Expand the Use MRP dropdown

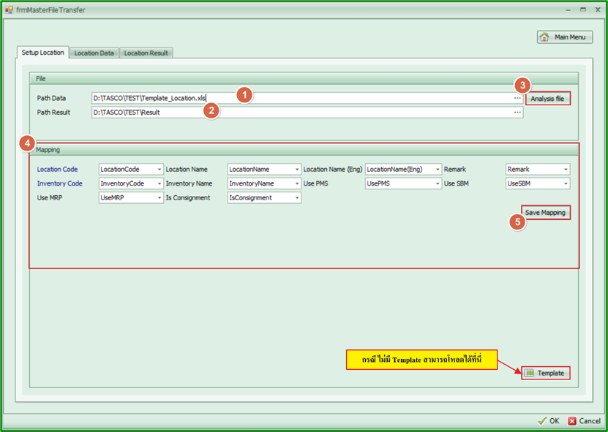pyautogui.click(x=159, y=198)
